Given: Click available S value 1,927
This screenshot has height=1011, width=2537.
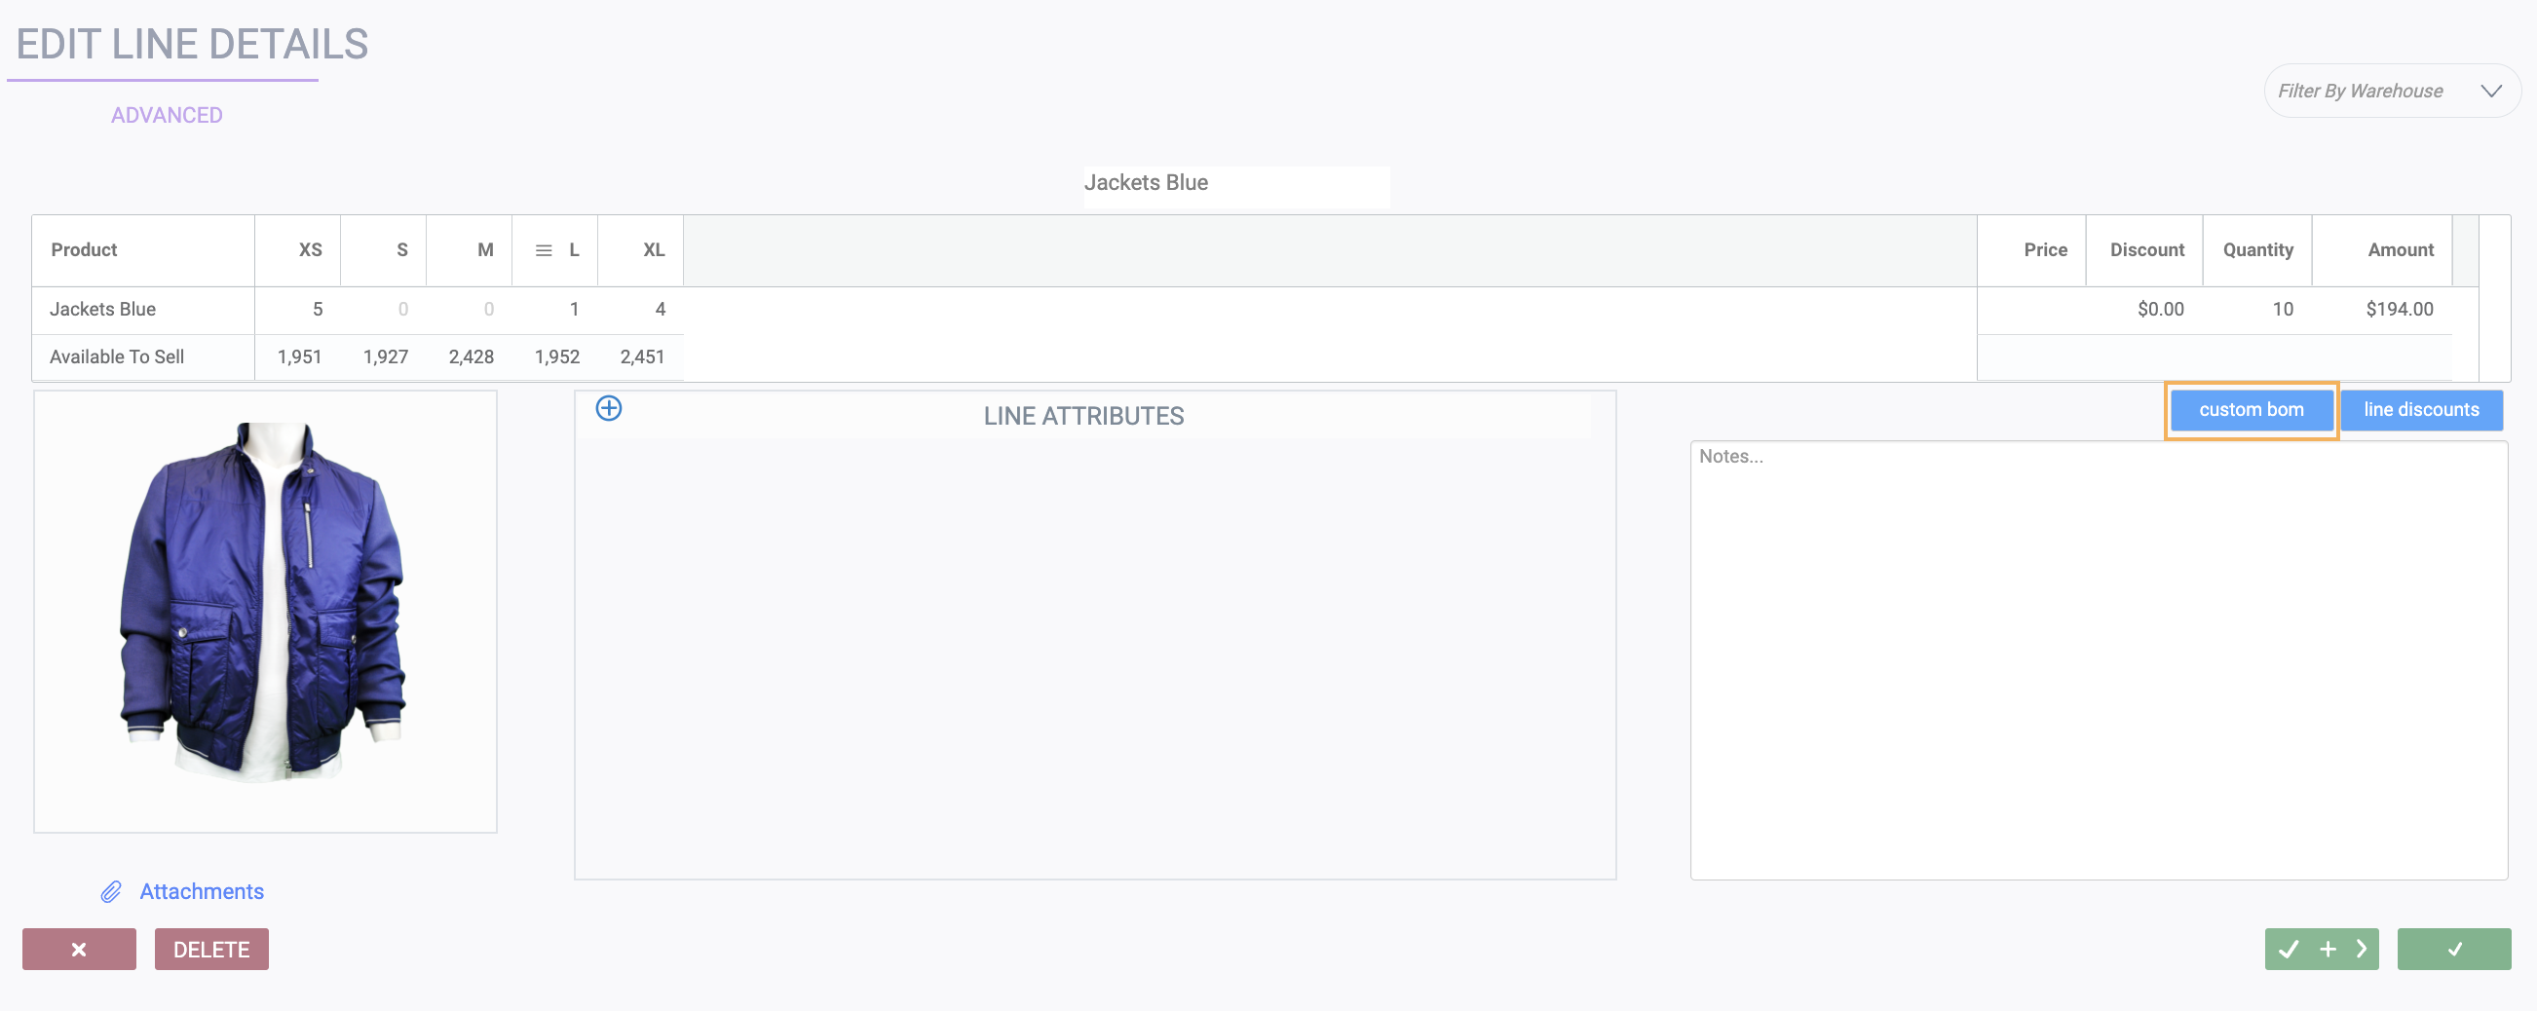Looking at the screenshot, I should pos(385,356).
